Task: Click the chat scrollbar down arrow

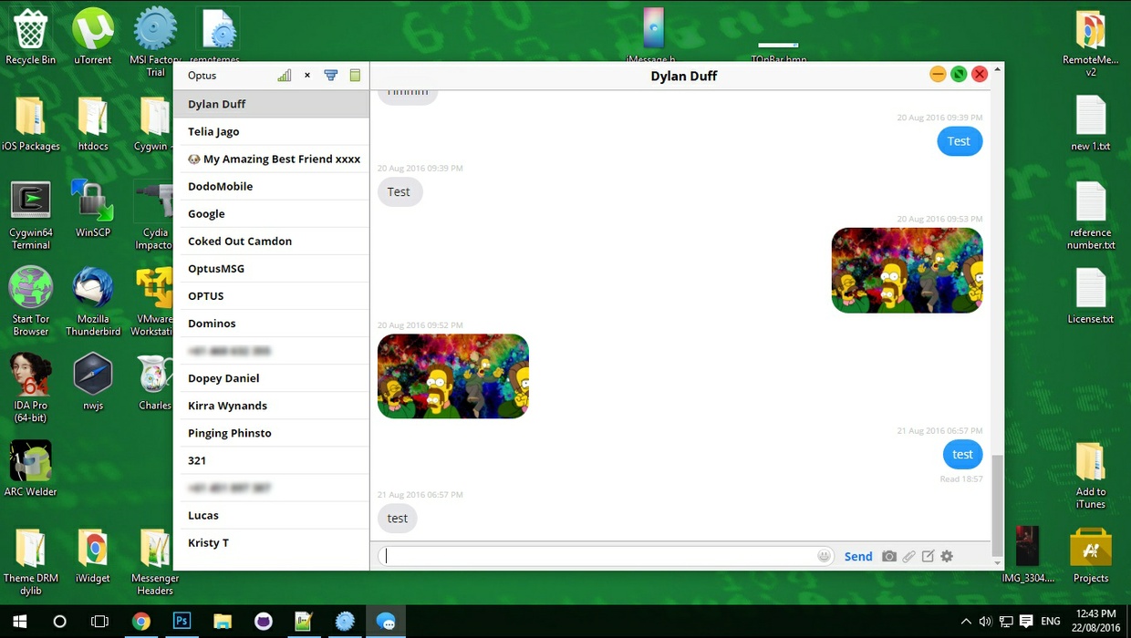Action: tap(998, 563)
